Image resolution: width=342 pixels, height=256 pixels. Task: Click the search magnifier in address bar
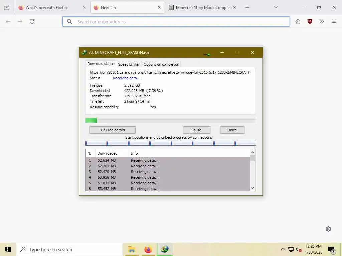69,22
